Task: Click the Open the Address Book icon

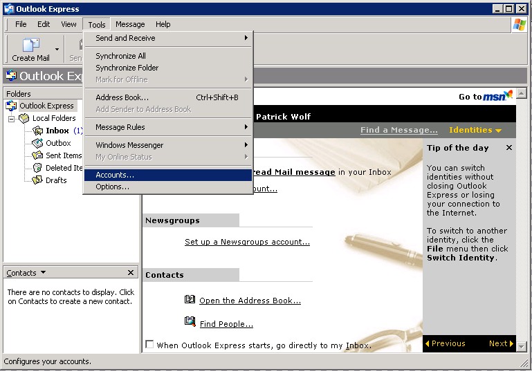Action: pyautogui.click(x=190, y=300)
